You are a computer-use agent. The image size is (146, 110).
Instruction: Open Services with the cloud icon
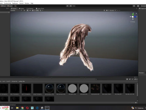click(x=138, y=6)
